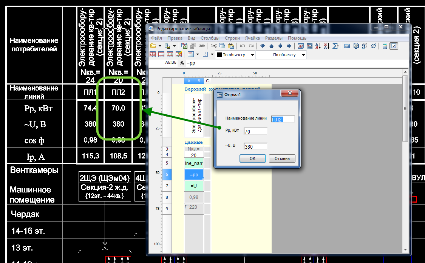
Task: Open the Файл menu
Action: coord(156,38)
